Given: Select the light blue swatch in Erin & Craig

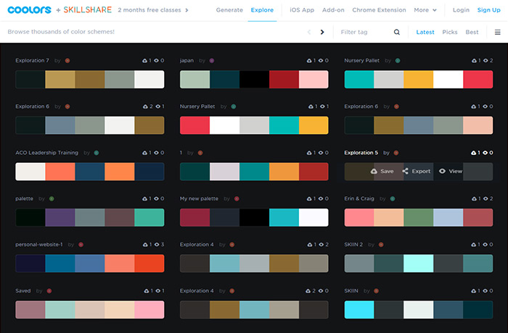Looking at the screenshot, I should (448, 217).
